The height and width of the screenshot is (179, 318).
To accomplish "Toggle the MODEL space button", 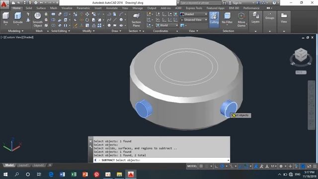I will 192,166.
